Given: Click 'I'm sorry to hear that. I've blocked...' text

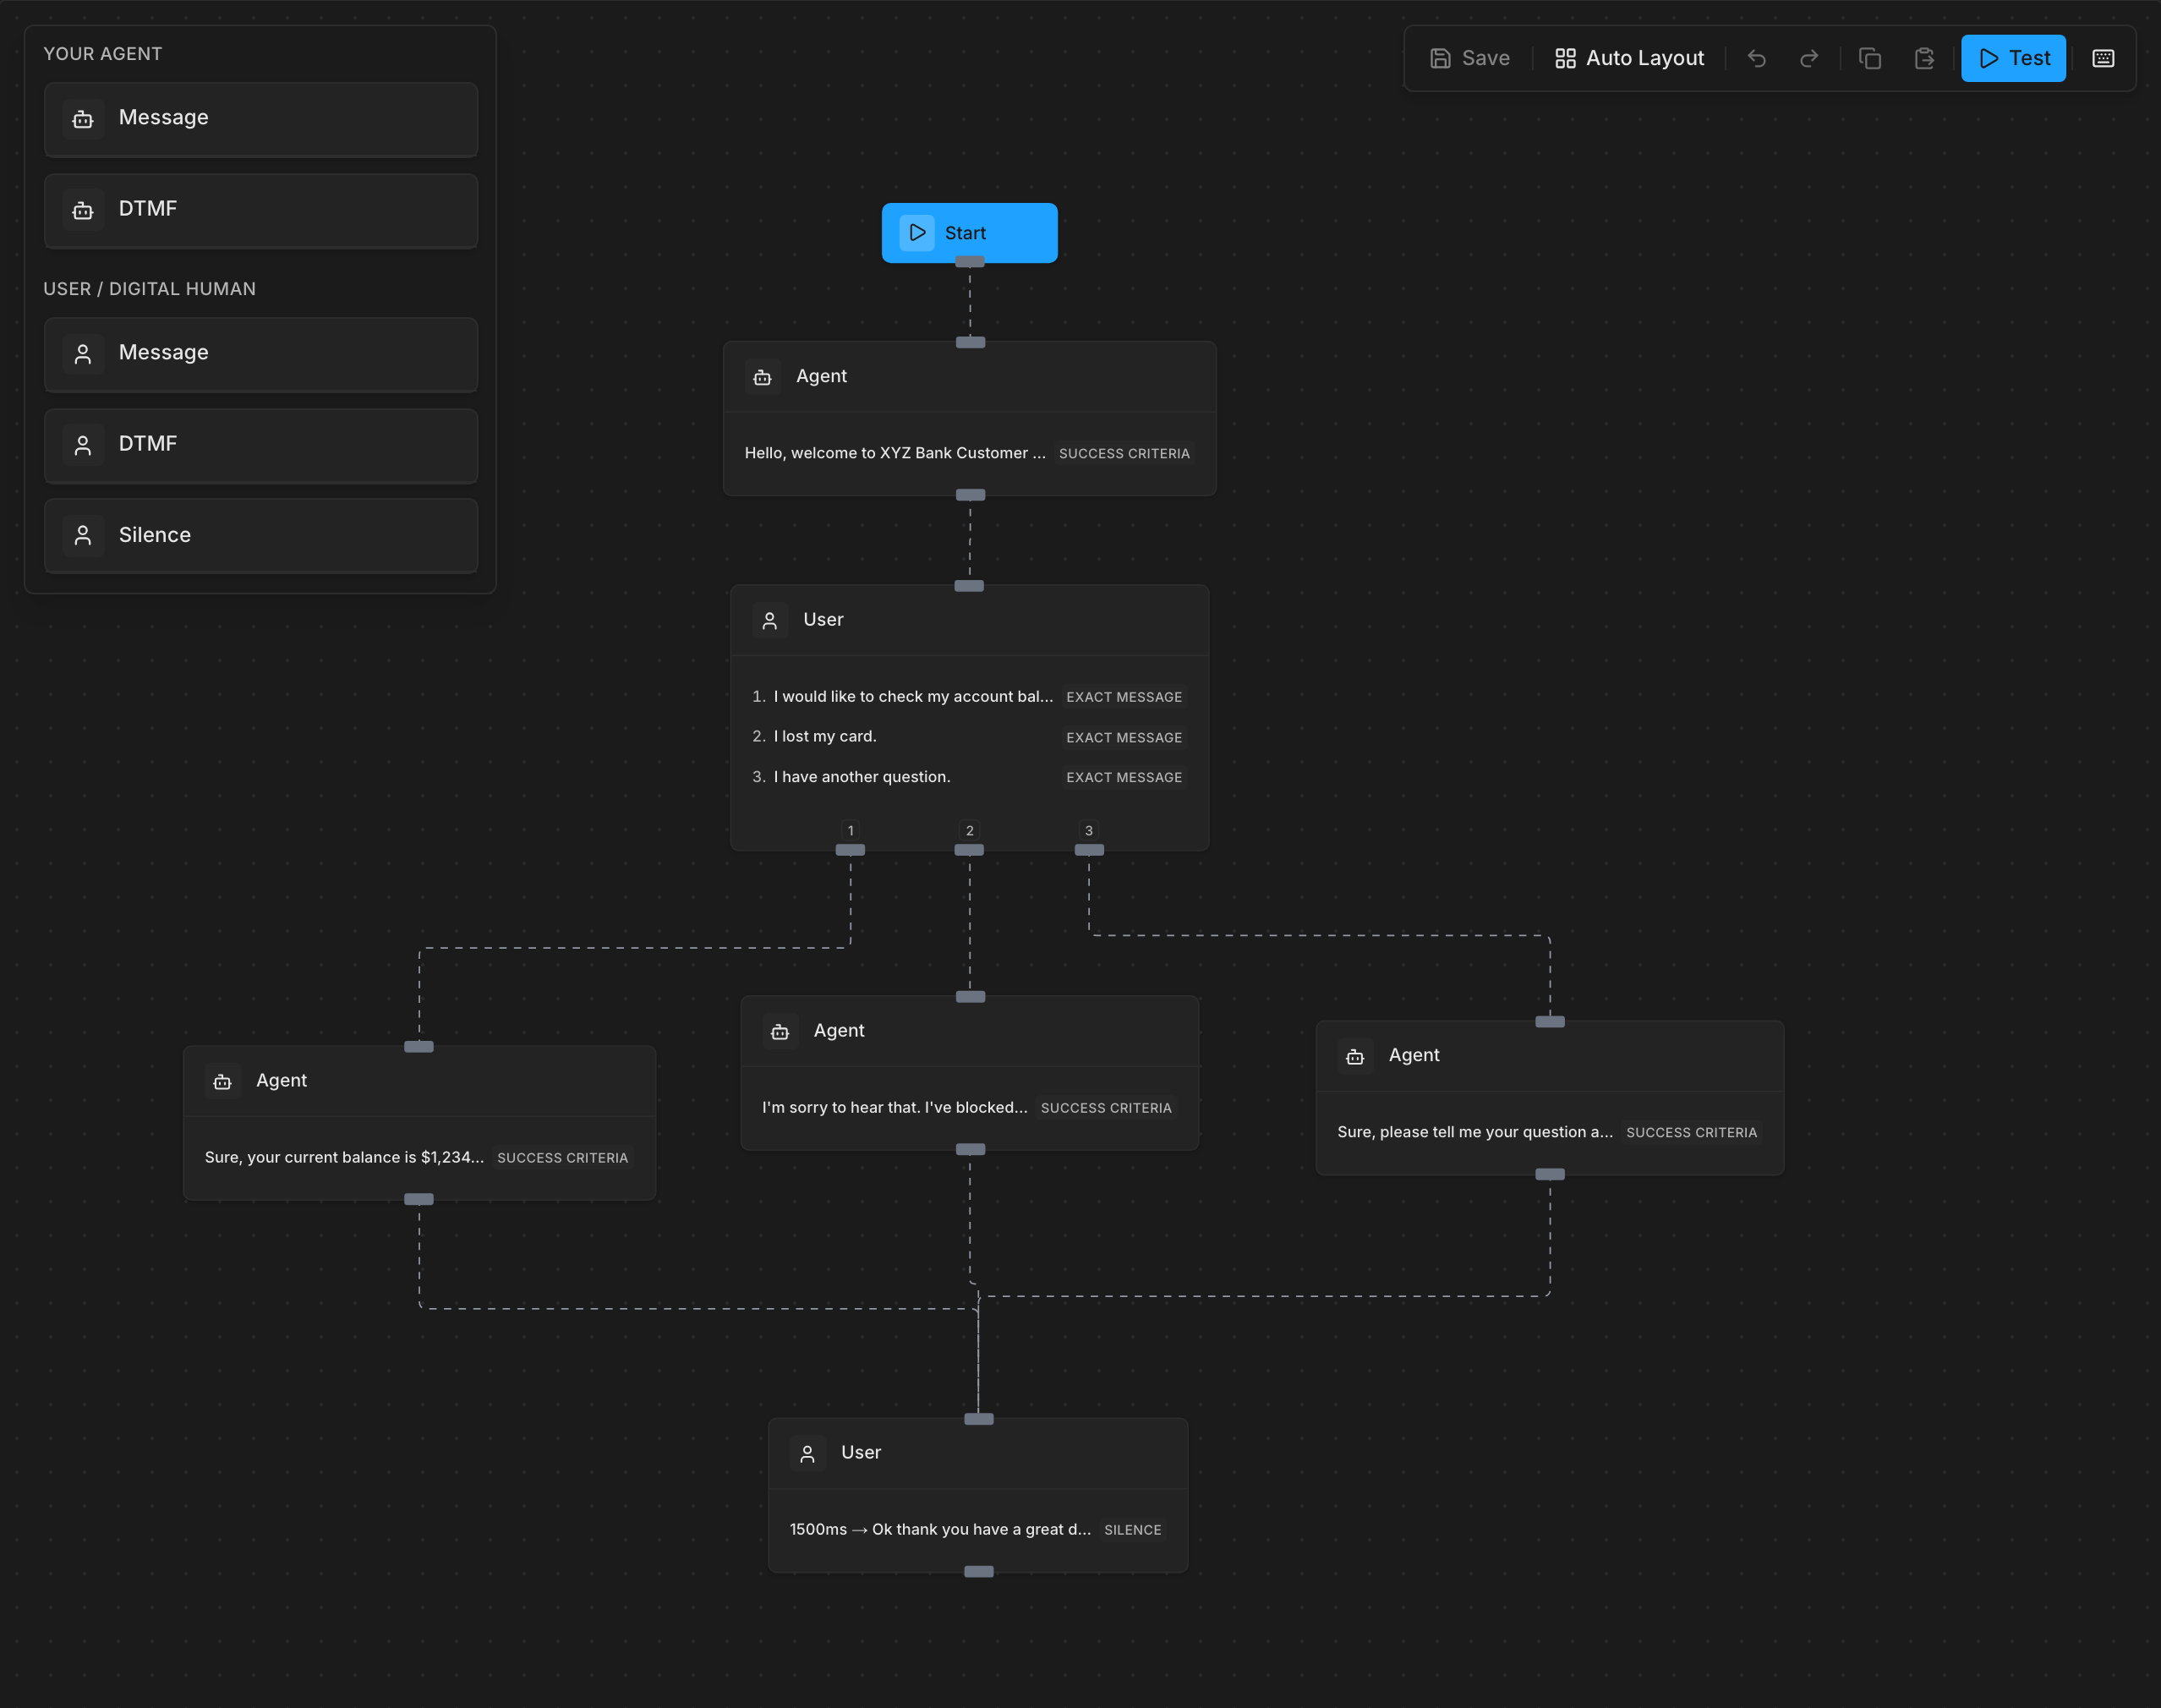Looking at the screenshot, I should (895, 1107).
